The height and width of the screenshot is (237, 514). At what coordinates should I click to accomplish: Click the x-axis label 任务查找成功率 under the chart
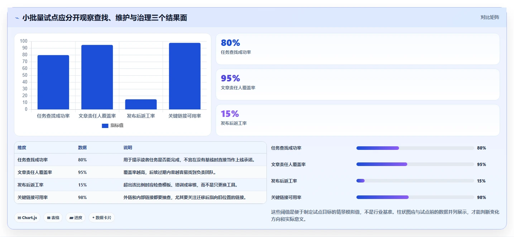53,116
